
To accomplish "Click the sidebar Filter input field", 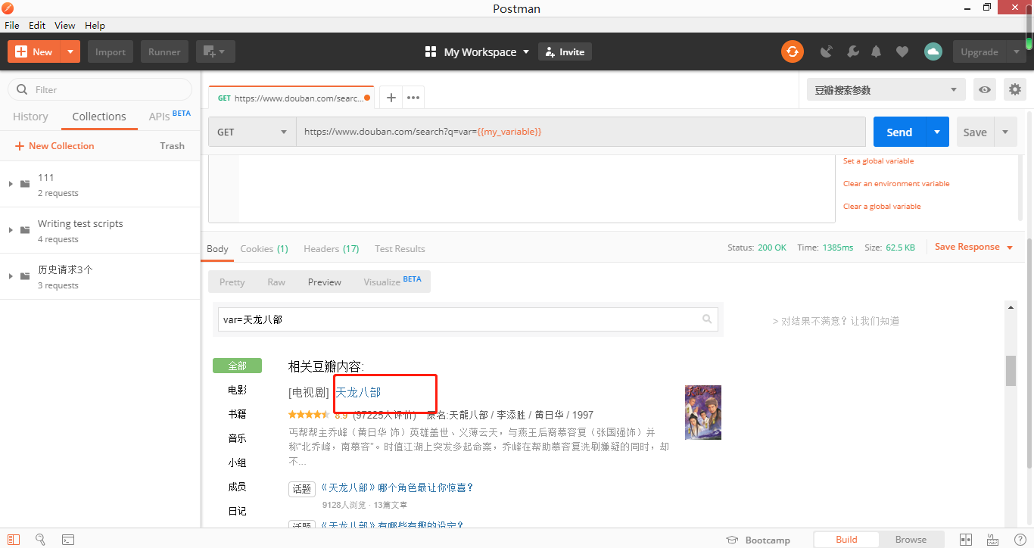I will [x=100, y=89].
